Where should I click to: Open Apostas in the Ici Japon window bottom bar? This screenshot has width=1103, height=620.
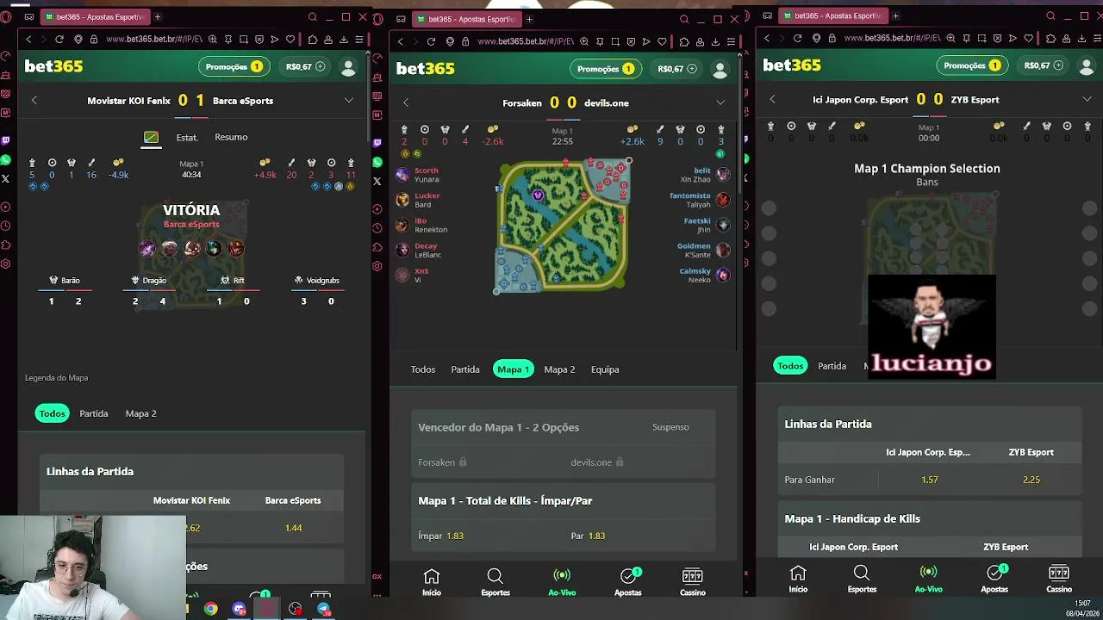click(x=994, y=579)
